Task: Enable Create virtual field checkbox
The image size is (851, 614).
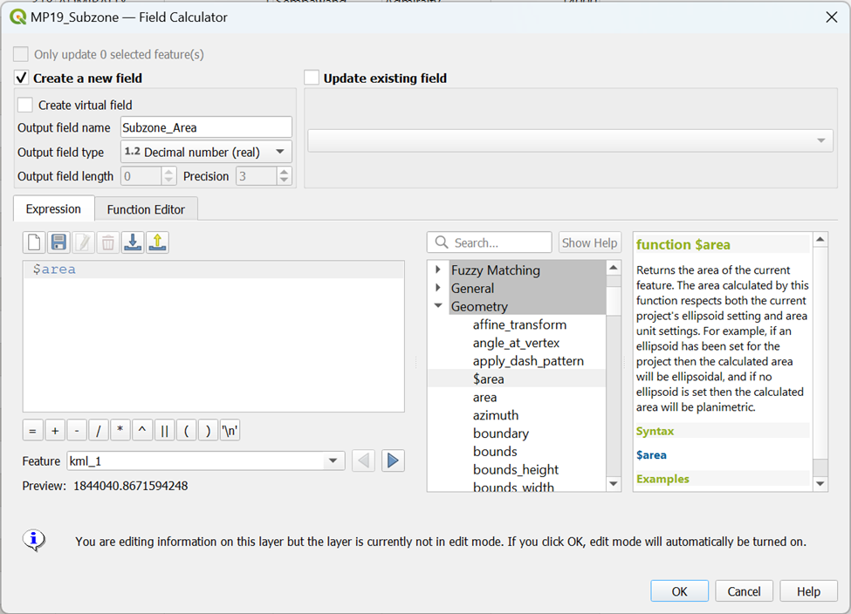Action: pos(25,105)
